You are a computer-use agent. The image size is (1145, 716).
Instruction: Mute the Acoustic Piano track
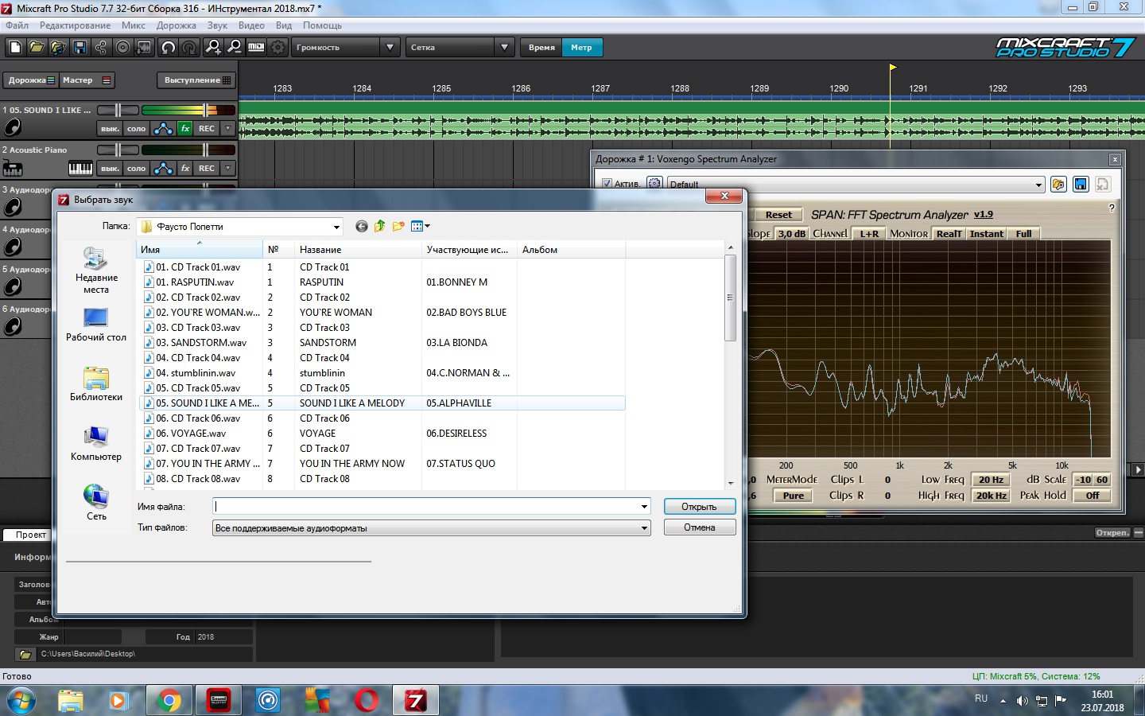(x=110, y=168)
